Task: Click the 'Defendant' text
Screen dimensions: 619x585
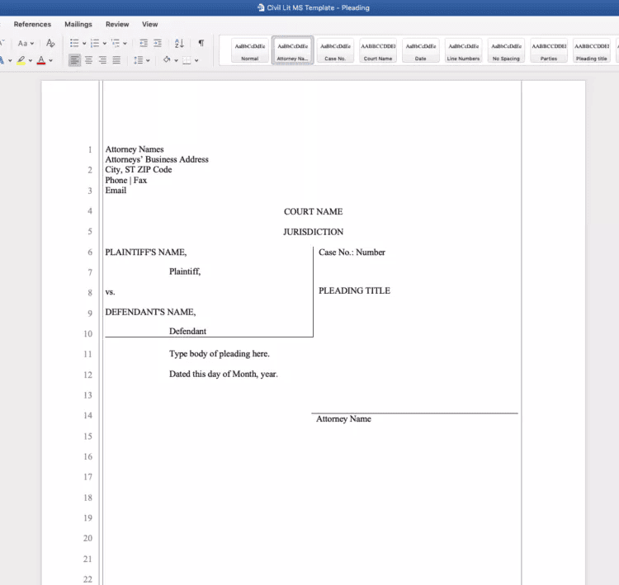Action: 187,331
